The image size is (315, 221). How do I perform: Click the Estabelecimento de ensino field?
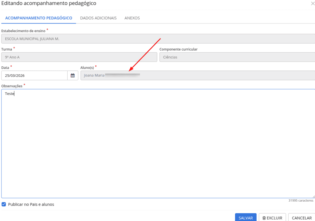coord(158,39)
